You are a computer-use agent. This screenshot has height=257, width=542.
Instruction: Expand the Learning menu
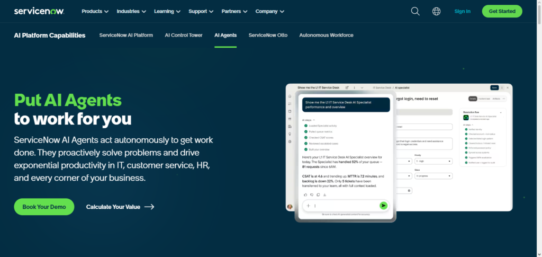click(x=167, y=12)
